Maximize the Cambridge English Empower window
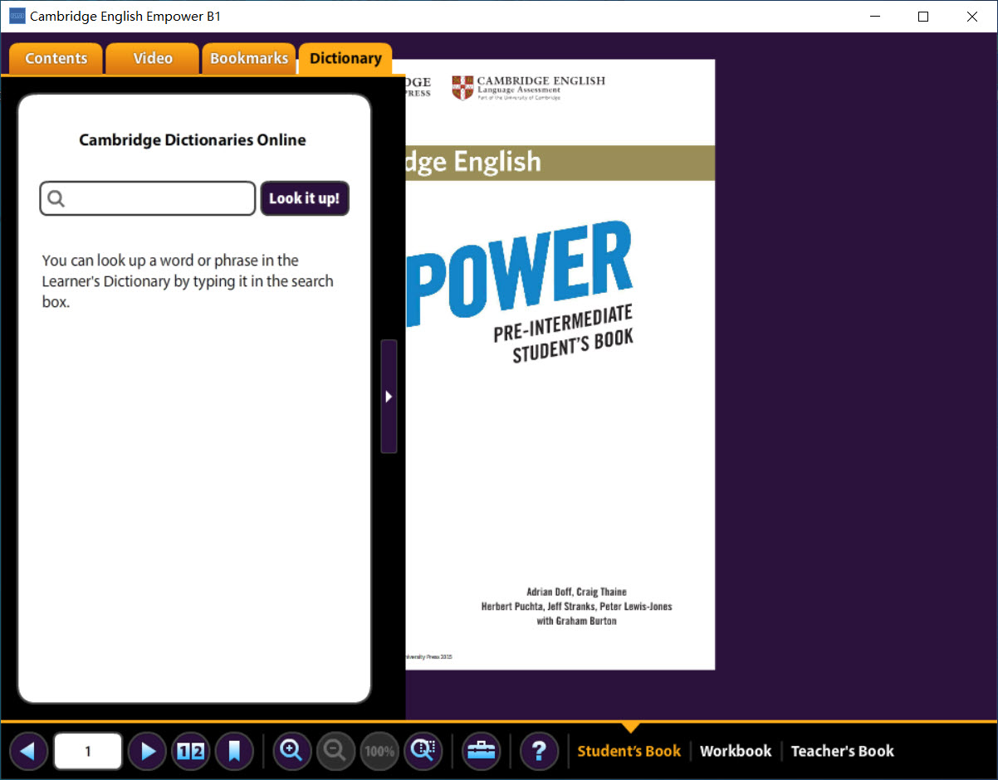This screenshot has width=998, height=780. pos(923,17)
